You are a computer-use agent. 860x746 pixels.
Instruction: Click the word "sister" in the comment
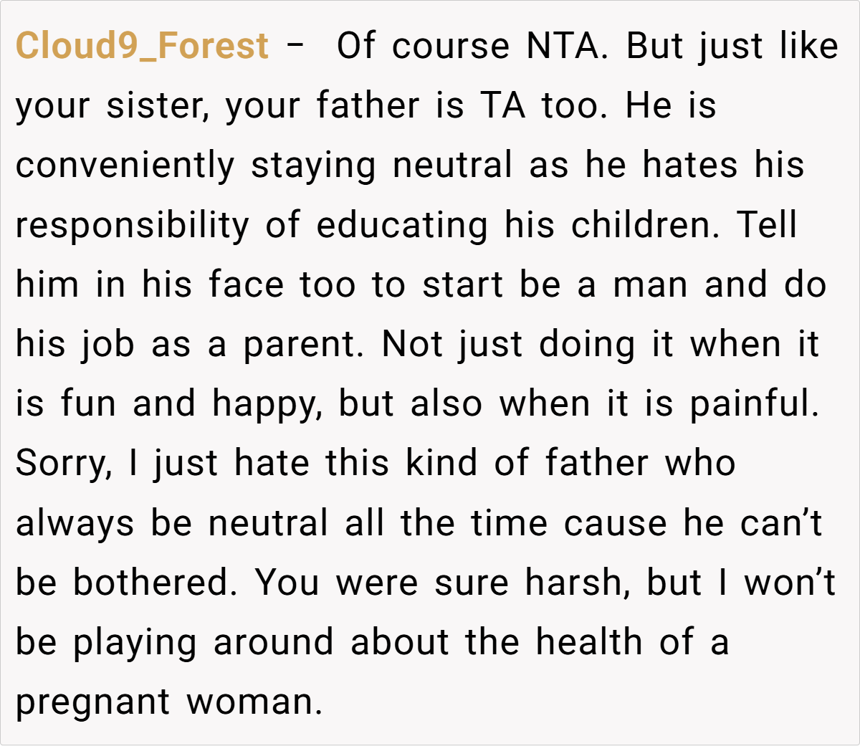tap(157, 106)
